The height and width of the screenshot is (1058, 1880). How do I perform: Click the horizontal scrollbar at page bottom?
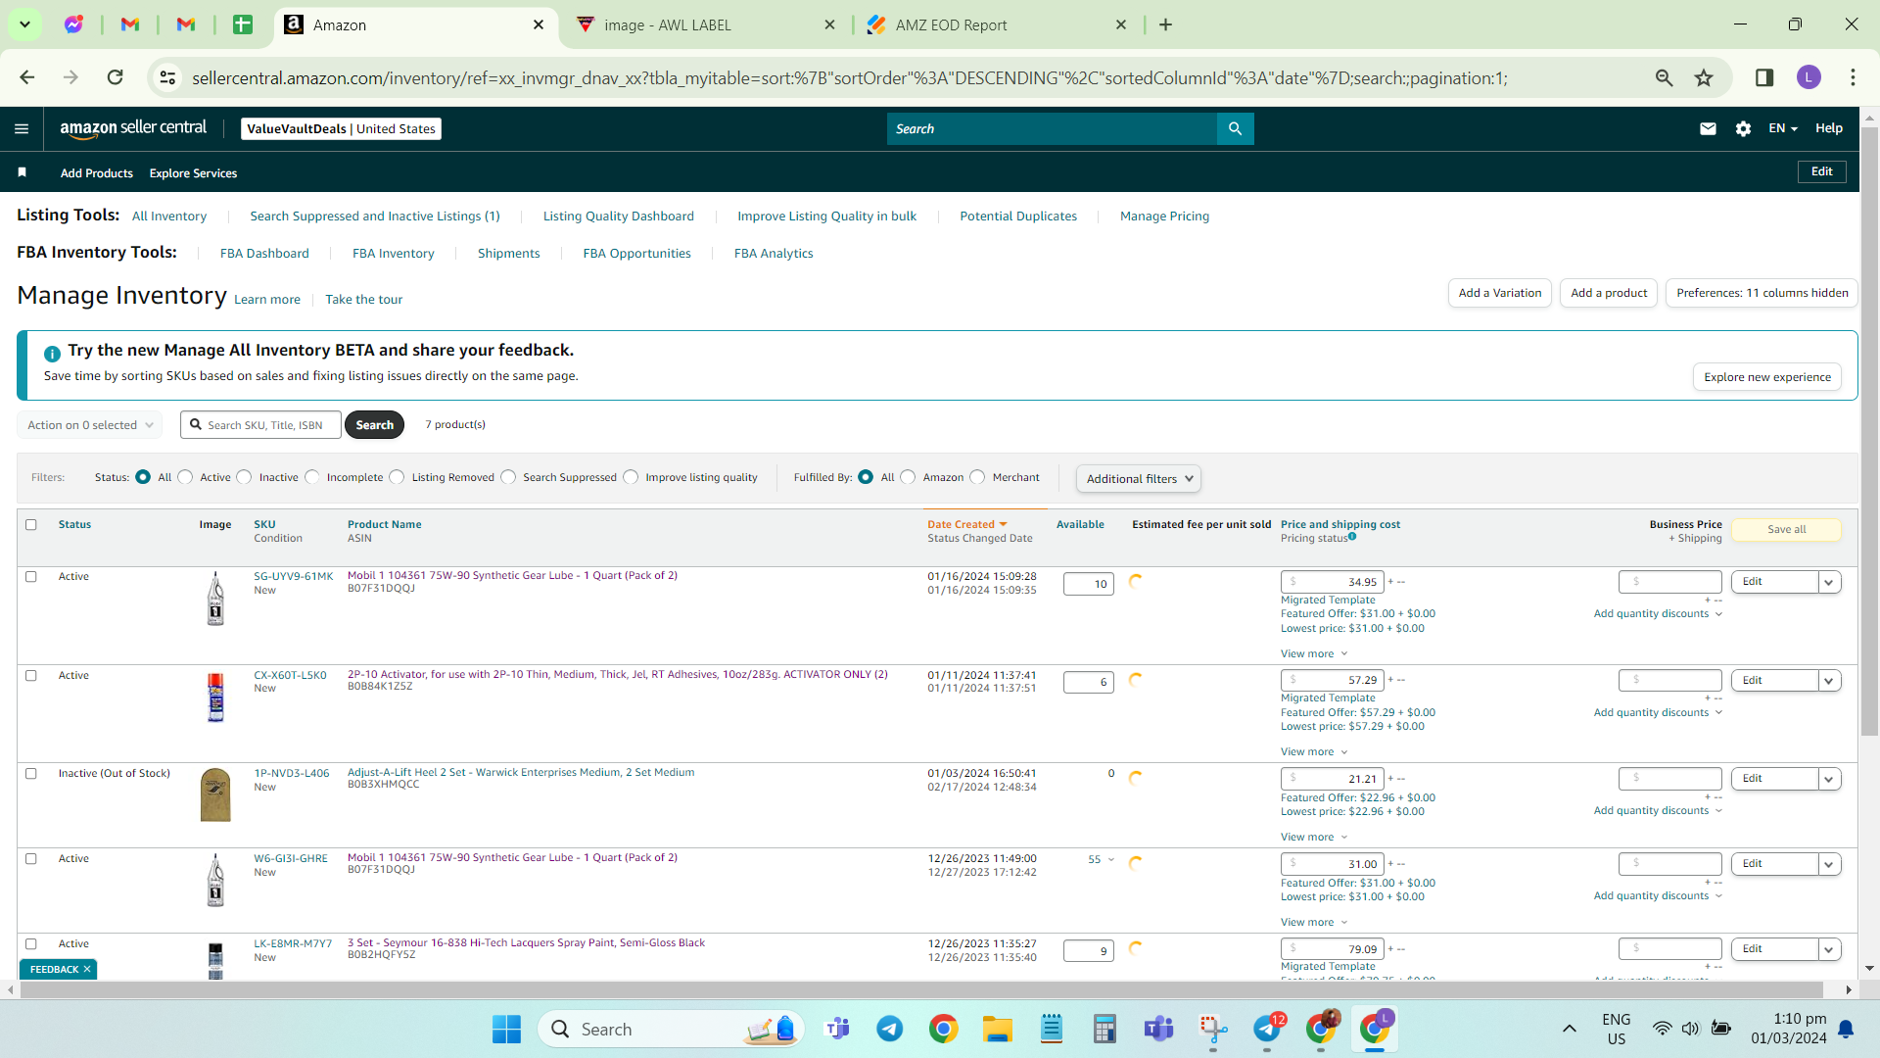pos(920,990)
